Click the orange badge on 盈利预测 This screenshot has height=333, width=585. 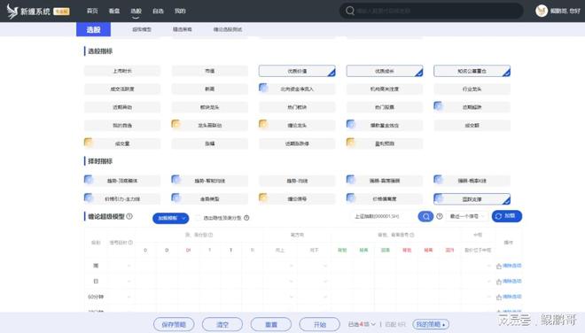[351, 142]
